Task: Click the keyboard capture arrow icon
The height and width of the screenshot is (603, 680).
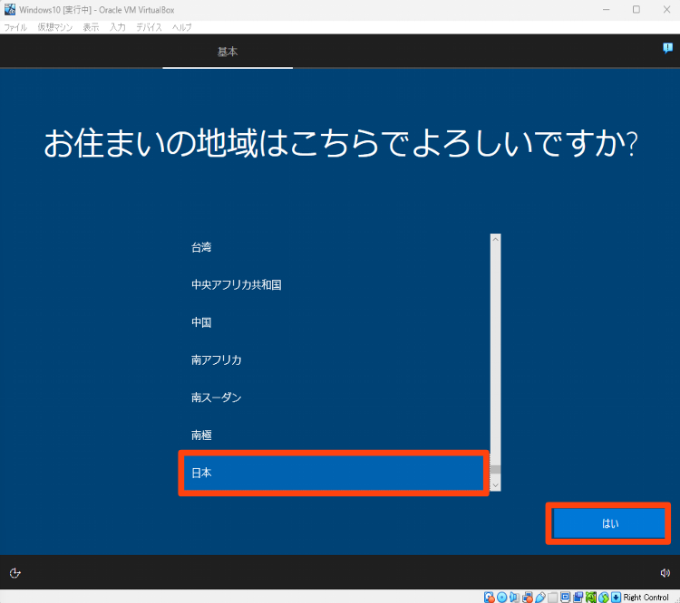Action: [616, 597]
